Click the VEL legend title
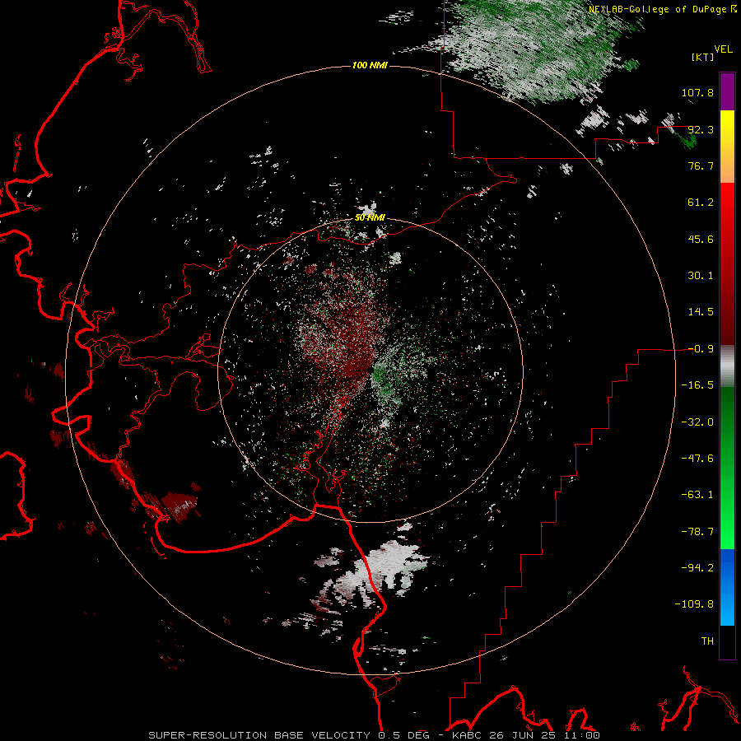 tap(723, 49)
